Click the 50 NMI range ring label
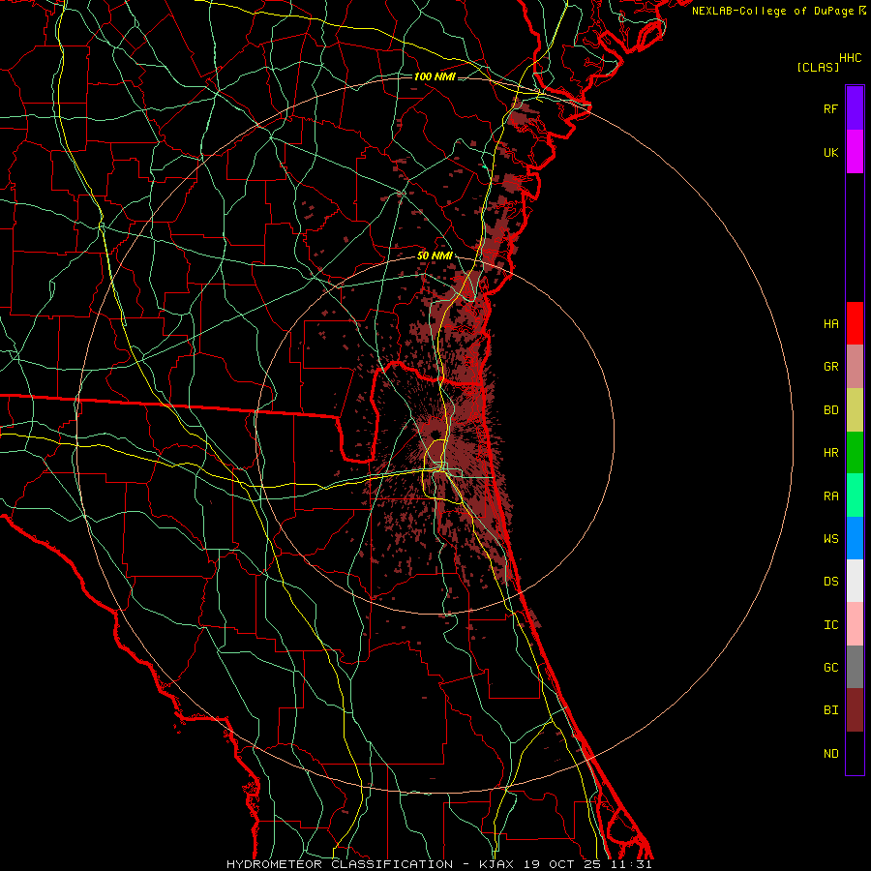Image resolution: width=871 pixels, height=871 pixels. coord(435,256)
